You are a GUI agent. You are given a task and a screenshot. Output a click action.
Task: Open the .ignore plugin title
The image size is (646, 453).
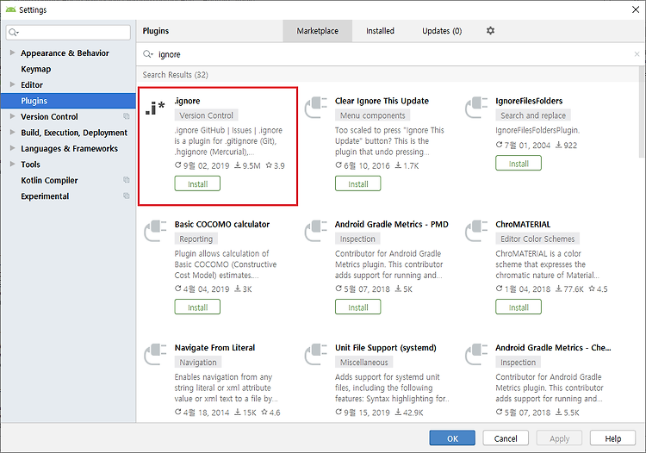tap(187, 101)
